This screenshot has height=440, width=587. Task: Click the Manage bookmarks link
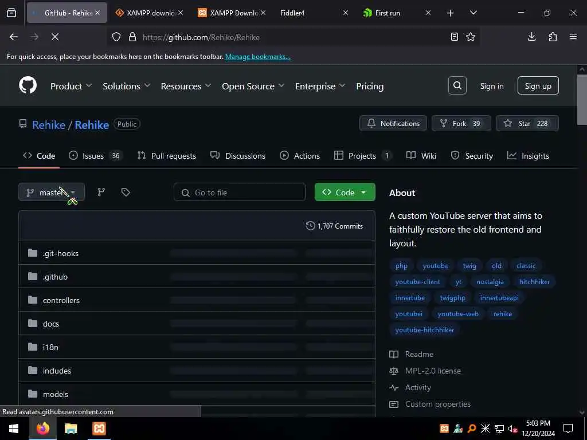[257, 57]
